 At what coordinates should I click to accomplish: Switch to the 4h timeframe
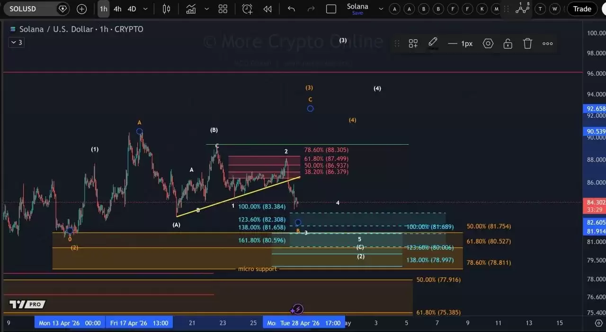(x=117, y=9)
